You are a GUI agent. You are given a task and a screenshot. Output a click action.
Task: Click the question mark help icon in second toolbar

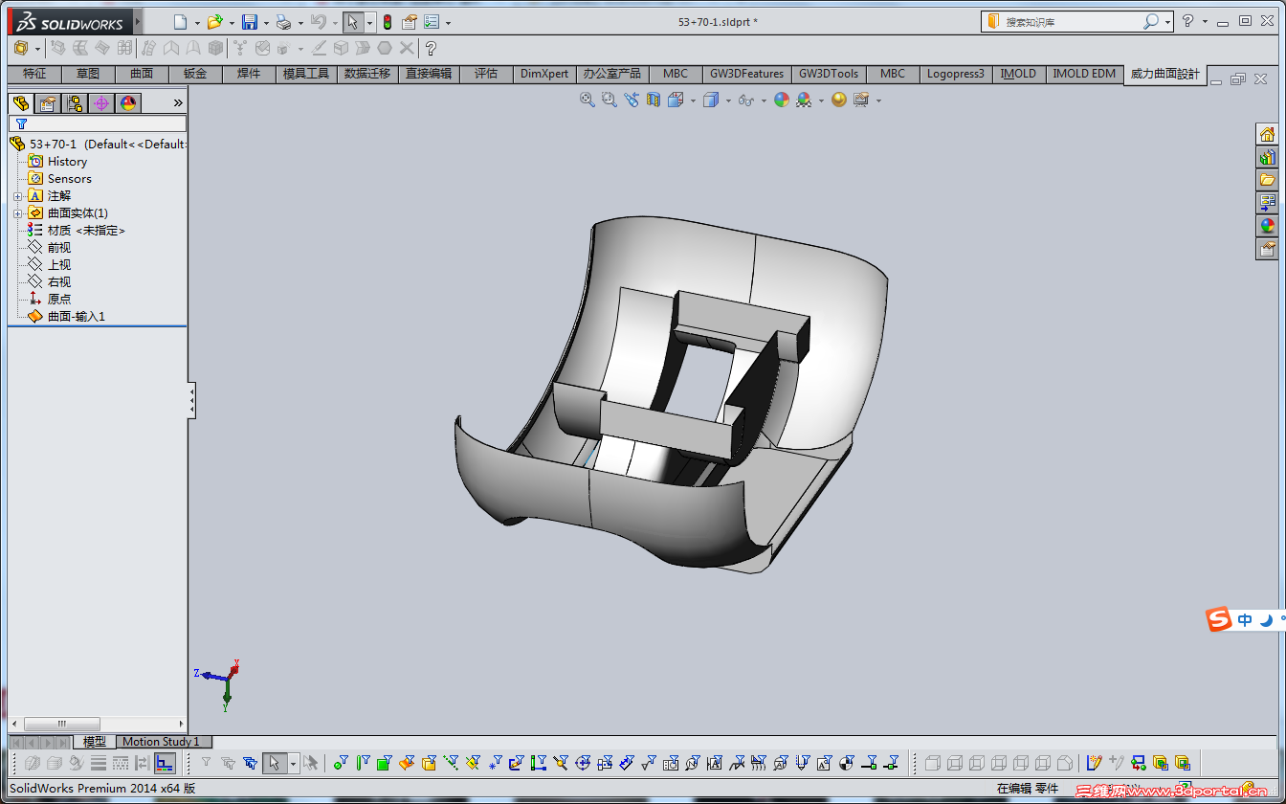(431, 48)
